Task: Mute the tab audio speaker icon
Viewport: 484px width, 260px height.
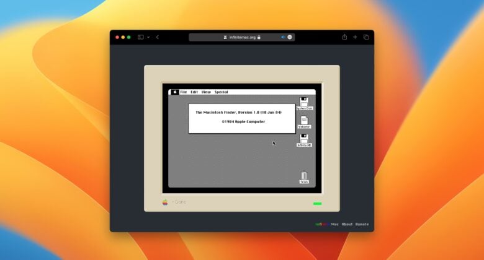Action: tap(283, 37)
